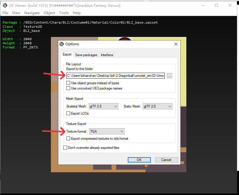Cancel the Options dialog
This screenshot has height=195, width=239.
(x=166, y=160)
